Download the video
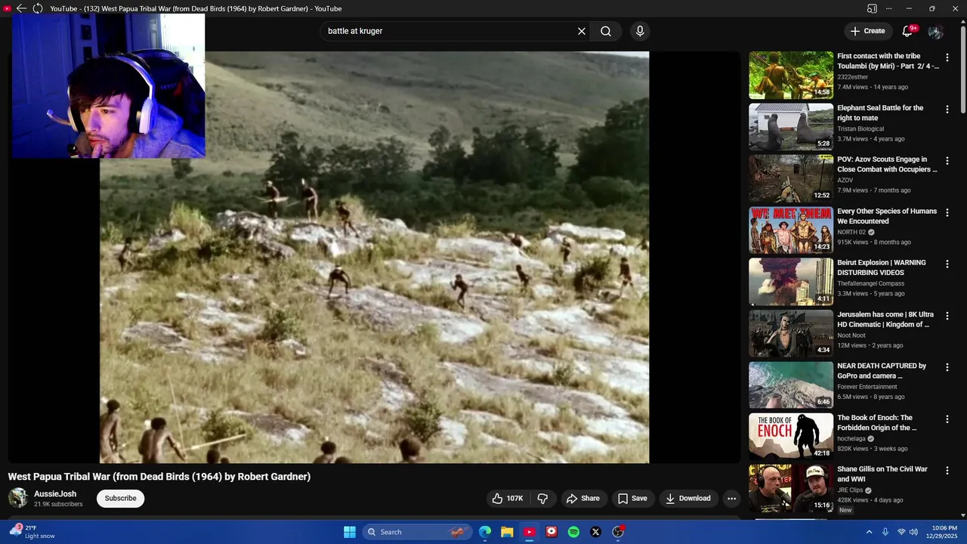The width and height of the screenshot is (967, 544). (x=688, y=499)
